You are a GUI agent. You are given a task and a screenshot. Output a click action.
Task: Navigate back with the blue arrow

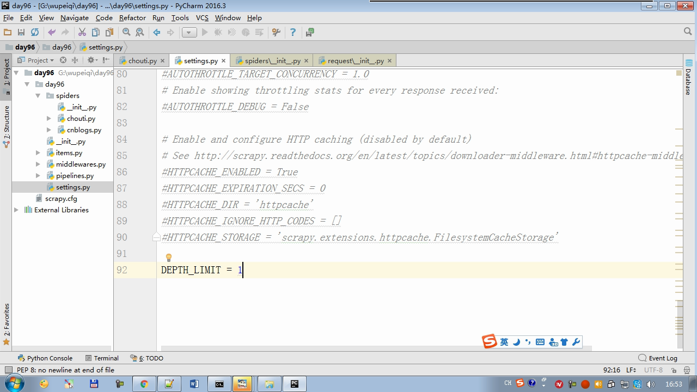157,32
